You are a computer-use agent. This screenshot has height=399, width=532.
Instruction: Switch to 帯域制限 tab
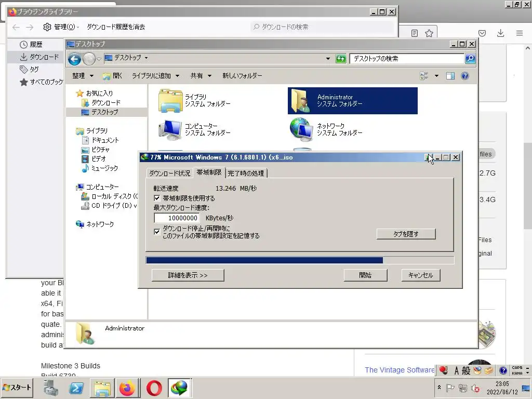209,172
